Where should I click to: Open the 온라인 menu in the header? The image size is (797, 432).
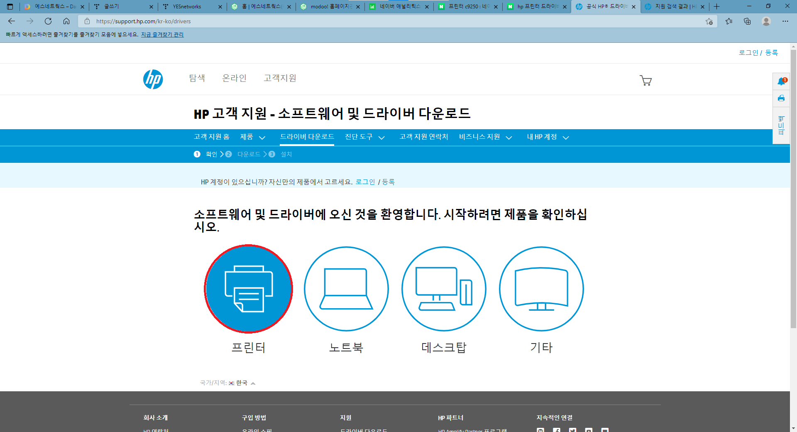click(x=235, y=78)
